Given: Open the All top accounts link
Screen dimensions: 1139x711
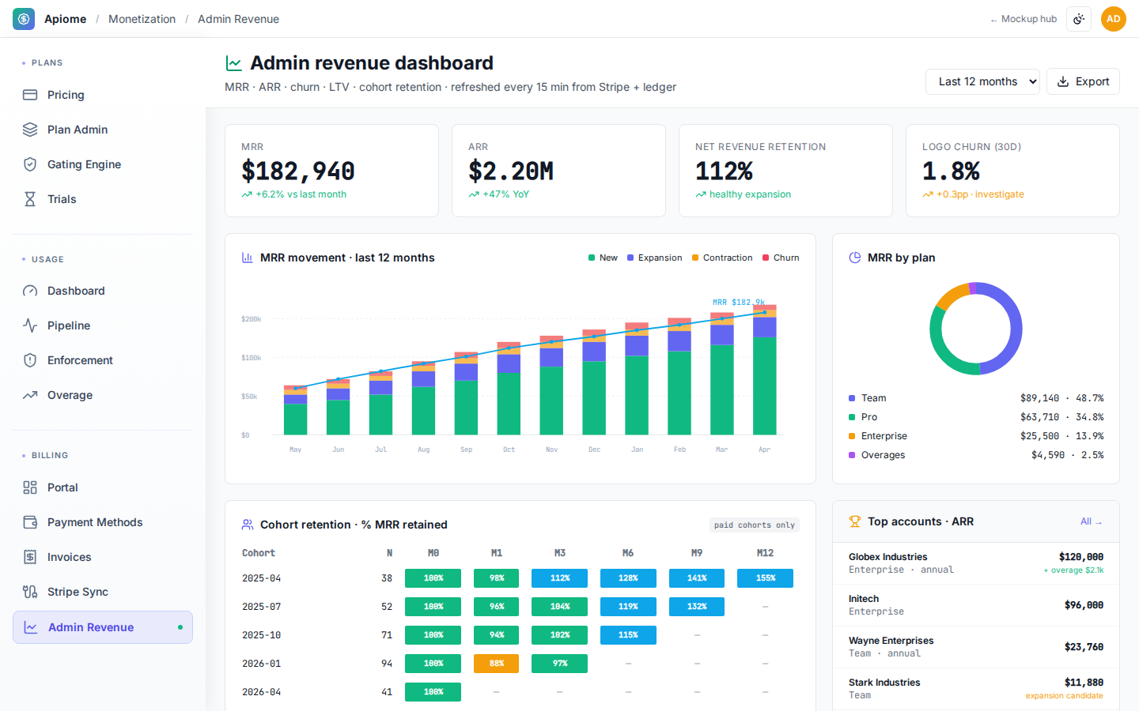Looking at the screenshot, I should coord(1092,521).
